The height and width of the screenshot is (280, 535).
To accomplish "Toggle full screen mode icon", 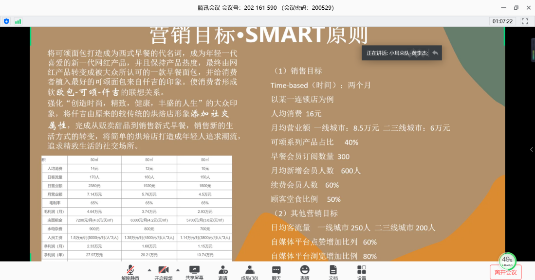I will 525,21.
